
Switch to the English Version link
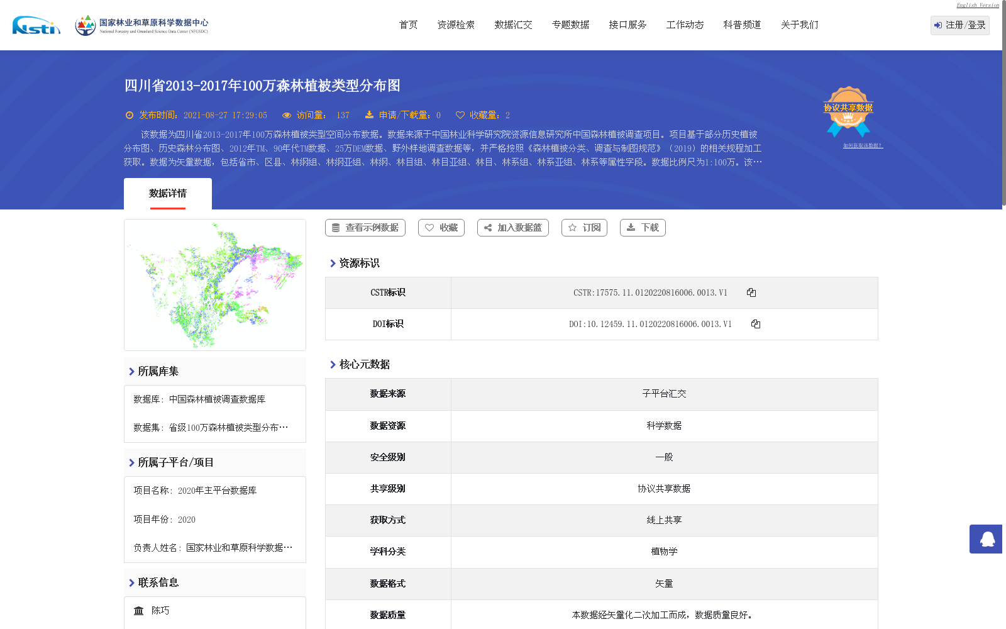point(978,5)
